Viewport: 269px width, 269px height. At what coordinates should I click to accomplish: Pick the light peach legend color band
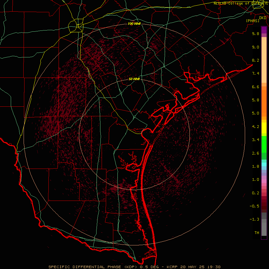click(264, 61)
